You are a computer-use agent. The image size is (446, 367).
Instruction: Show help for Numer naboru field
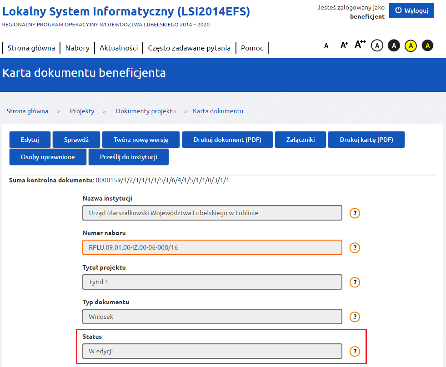[x=355, y=247]
